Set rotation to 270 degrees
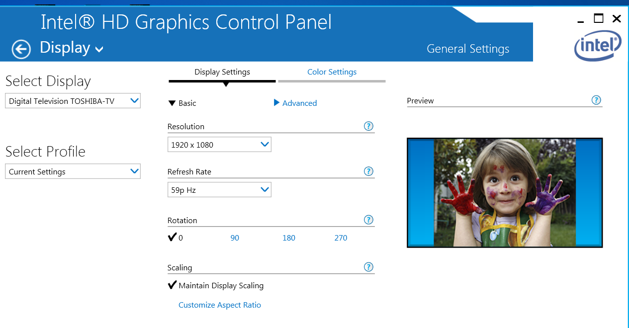Viewport: 629px width, 328px height. coord(341,238)
